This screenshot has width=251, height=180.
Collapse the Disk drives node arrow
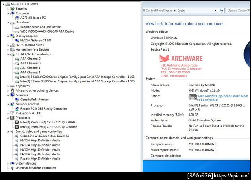(x=8, y=23)
